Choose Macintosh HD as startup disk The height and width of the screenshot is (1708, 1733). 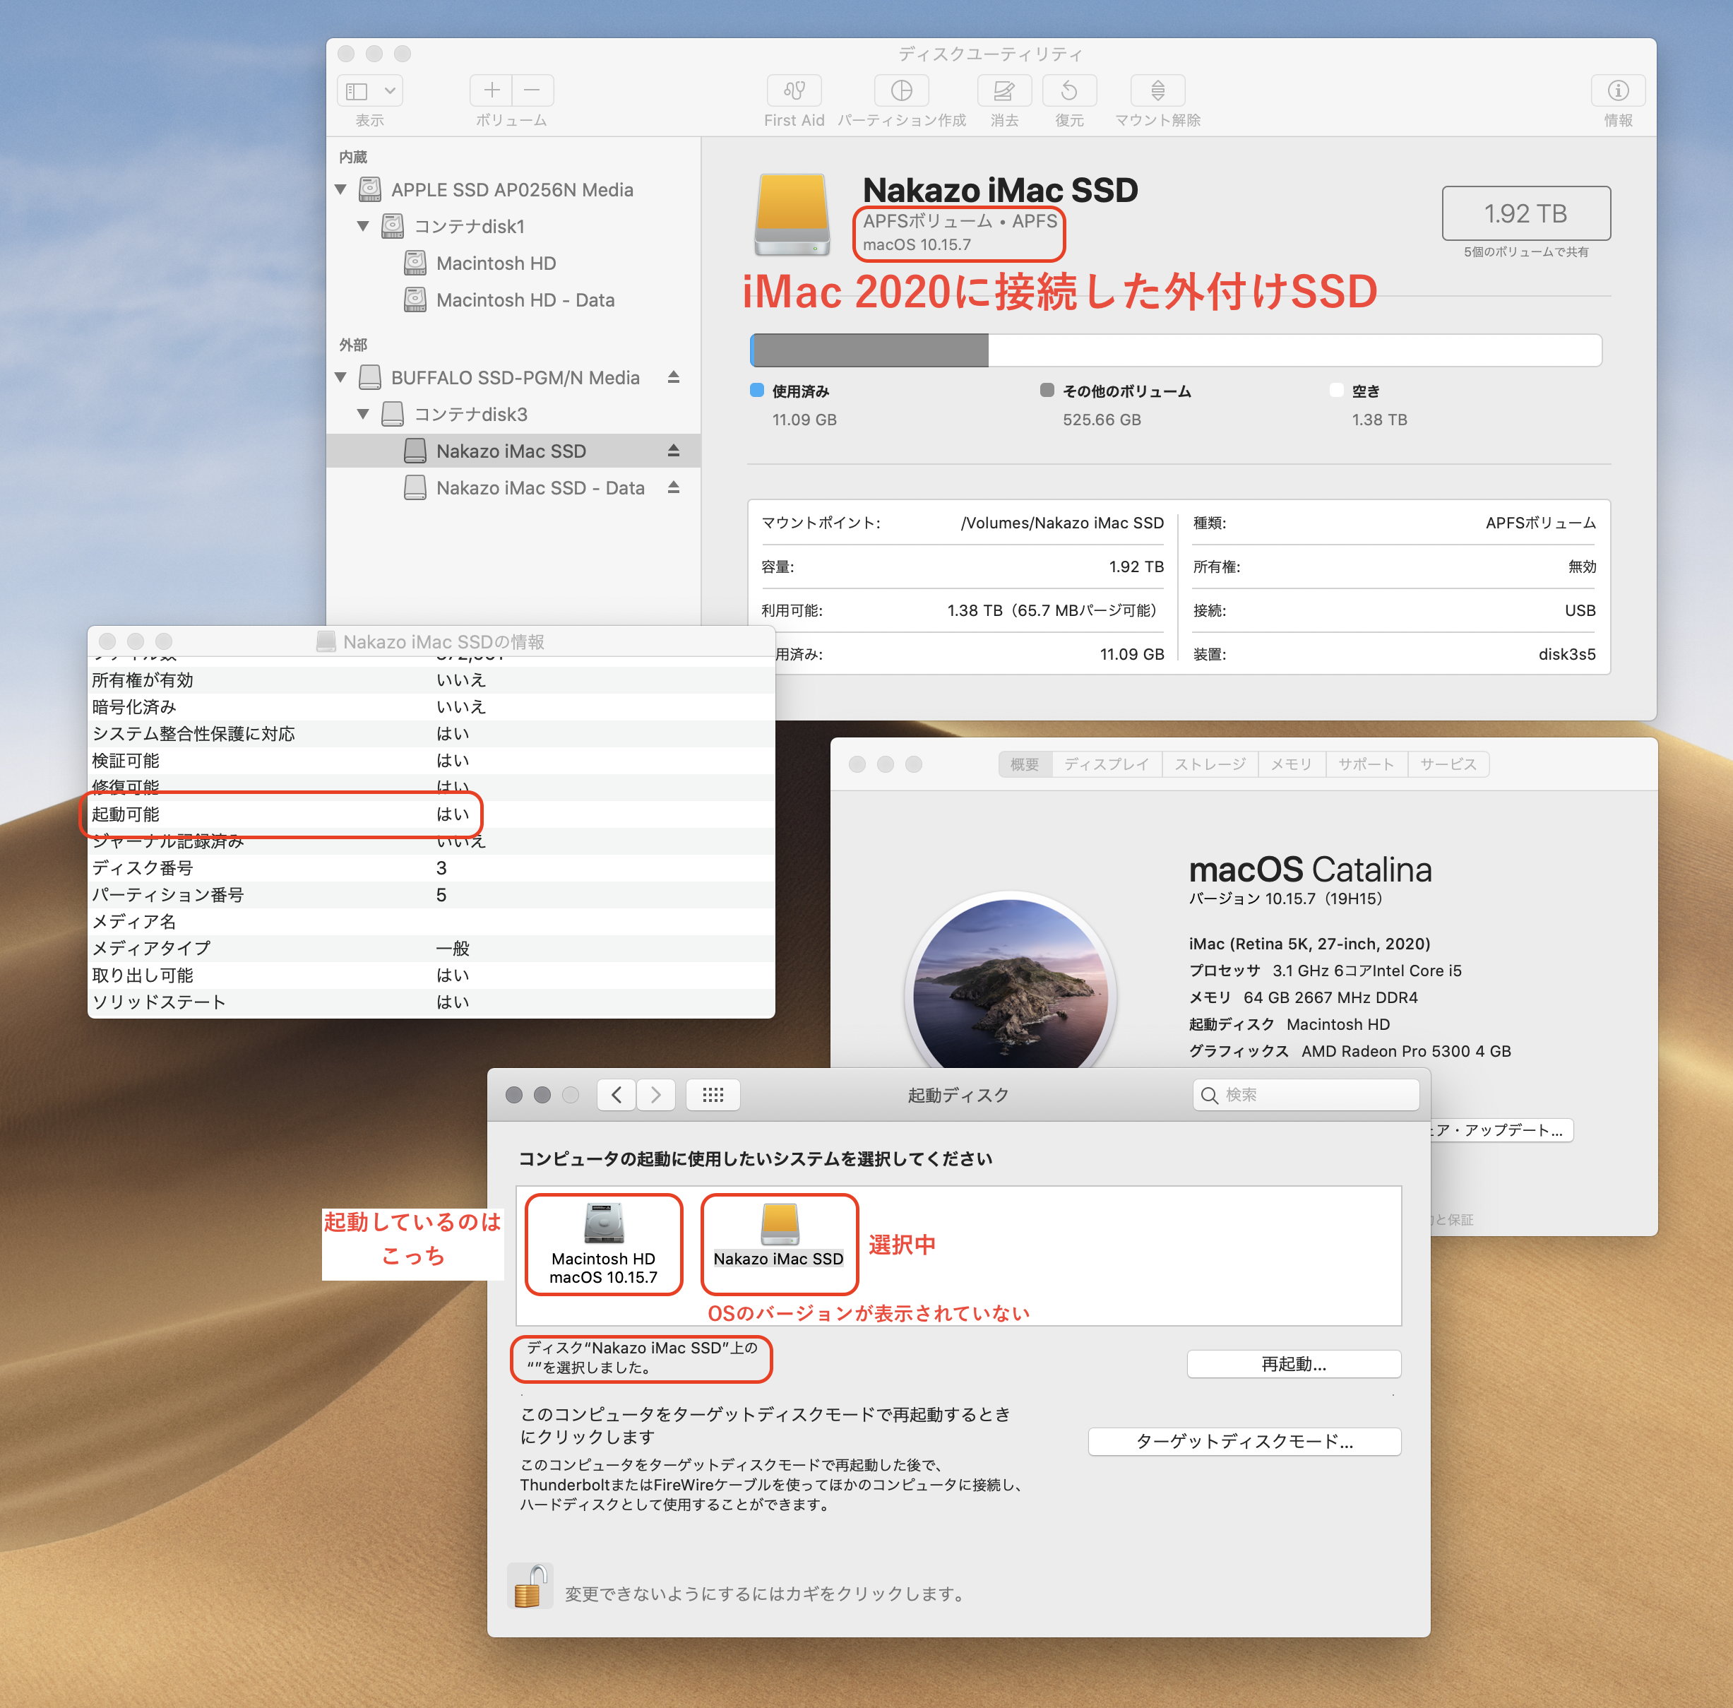pos(604,1244)
